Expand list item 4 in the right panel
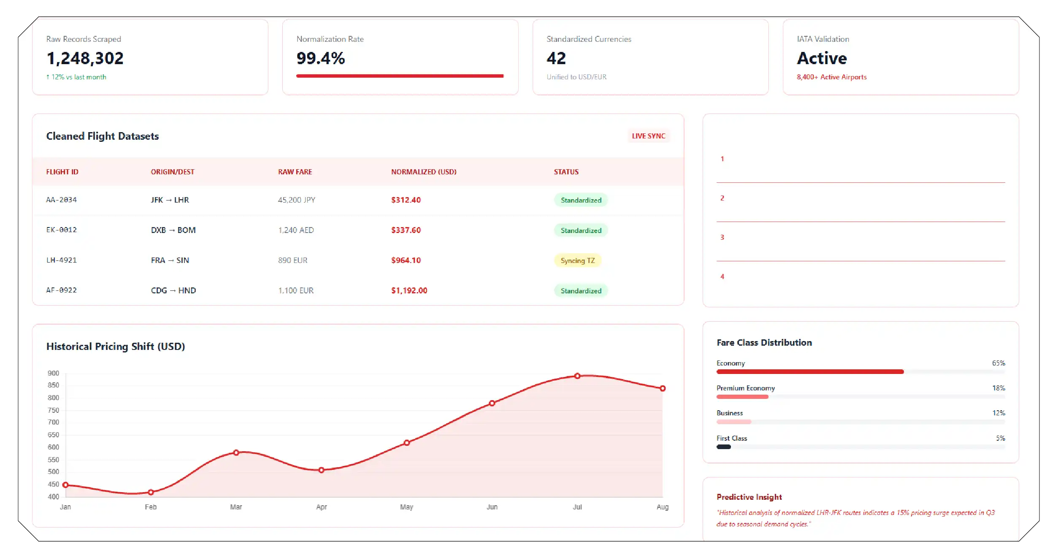Screen dimensions: 1058x558 722,276
